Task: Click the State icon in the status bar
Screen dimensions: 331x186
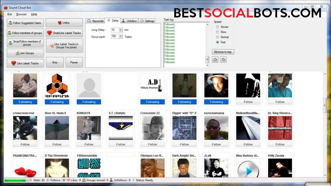Action: point(31,180)
